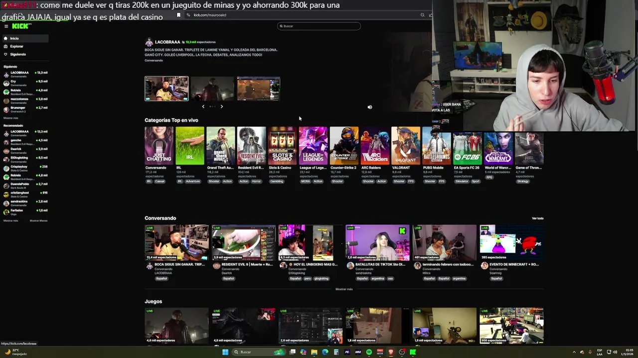The width and height of the screenshot is (638, 358).
Task: Open the Resident Evil category cover
Action: (x=252, y=145)
